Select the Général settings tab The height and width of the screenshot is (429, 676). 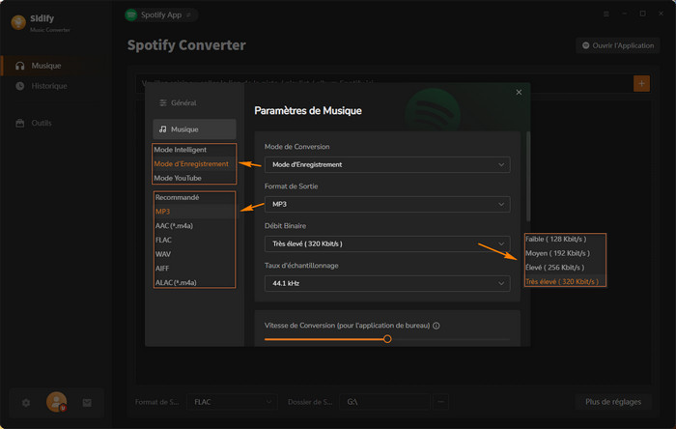click(194, 103)
